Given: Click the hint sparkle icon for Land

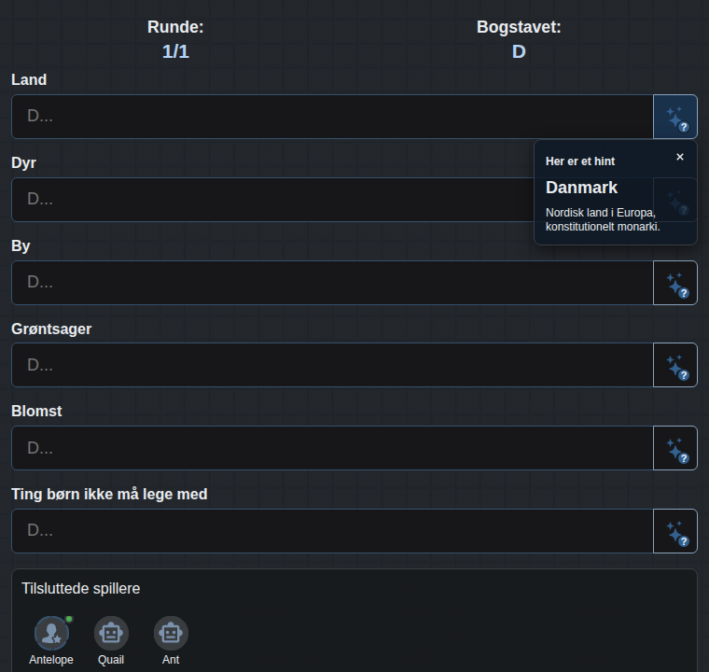Looking at the screenshot, I should pos(675,117).
